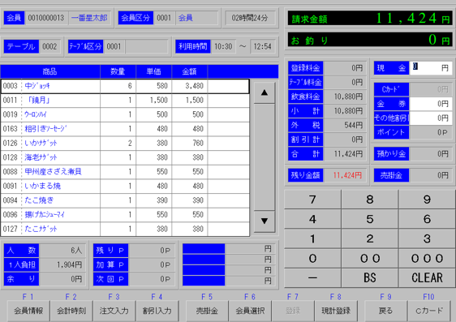Select the blue Cカード payment label
The width and height of the screenshot is (456, 322).
[x=391, y=89]
